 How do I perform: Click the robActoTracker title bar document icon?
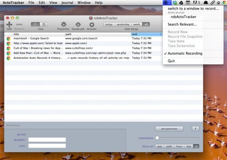click(x=91, y=18)
